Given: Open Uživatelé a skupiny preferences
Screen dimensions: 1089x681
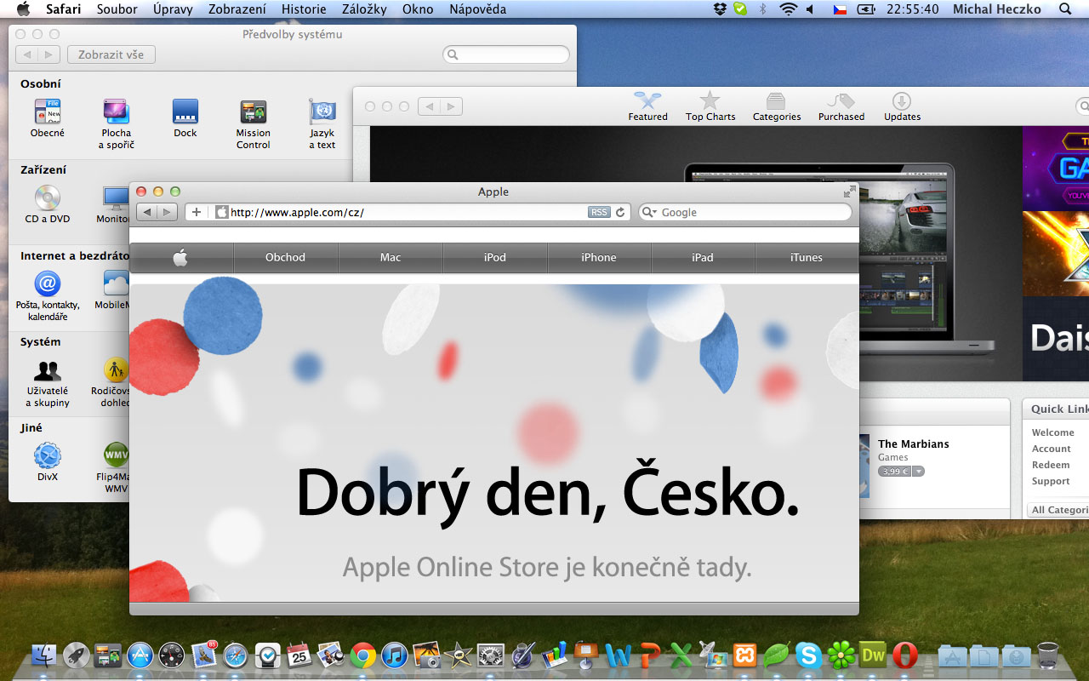Looking at the screenshot, I should click(48, 381).
